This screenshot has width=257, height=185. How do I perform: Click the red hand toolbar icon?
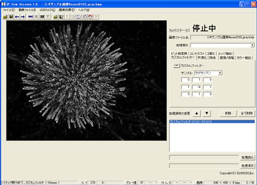(x=90, y=16)
